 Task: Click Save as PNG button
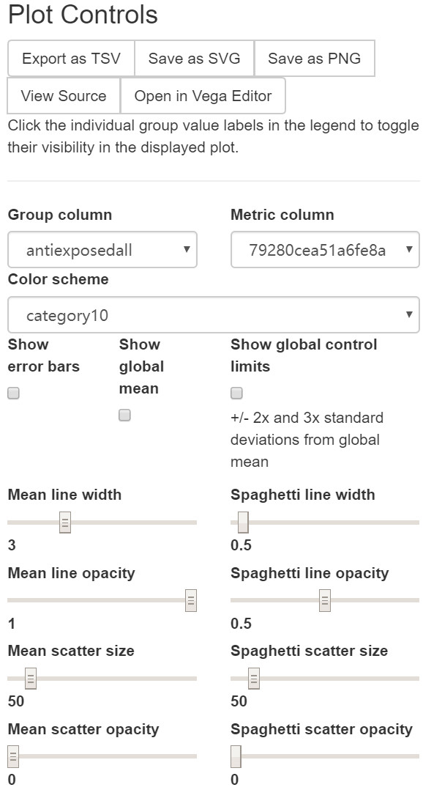315,59
